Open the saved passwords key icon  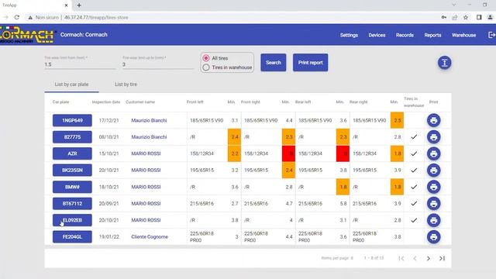[444, 17]
